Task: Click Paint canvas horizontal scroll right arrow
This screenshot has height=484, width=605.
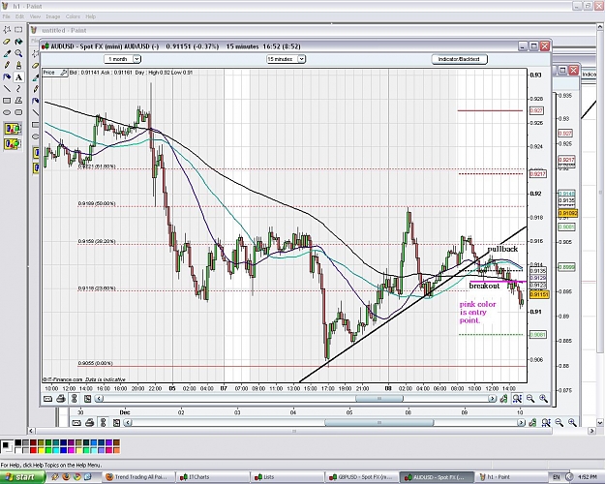Action: pos(591,431)
